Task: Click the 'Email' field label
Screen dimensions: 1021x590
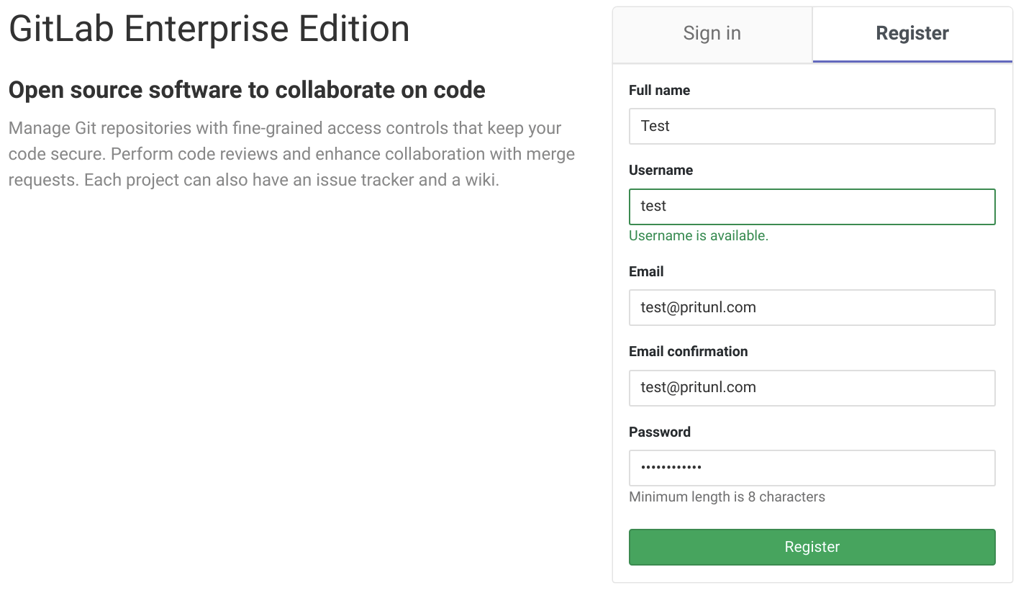Action: (x=646, y=271)
